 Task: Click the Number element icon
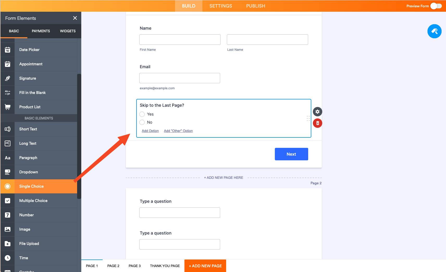tap(8, 215)
